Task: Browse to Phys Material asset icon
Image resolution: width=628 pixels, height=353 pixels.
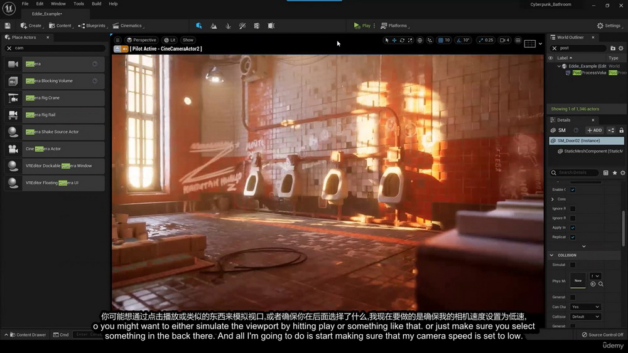Action: tap(601, 284)
